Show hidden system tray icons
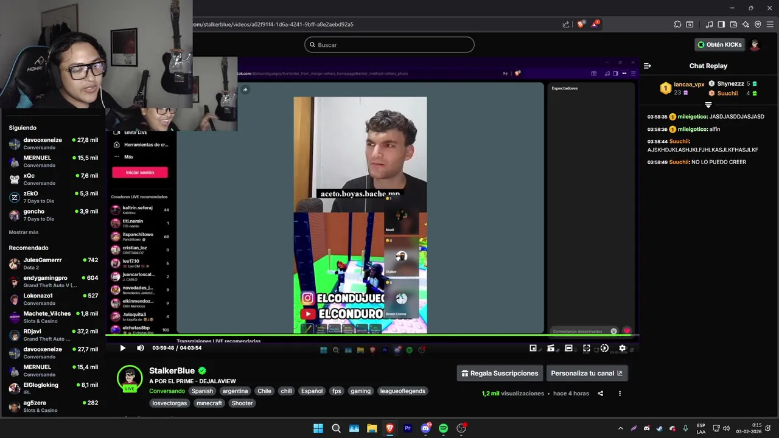Screen dimensions: 779x438 point(620,428)
